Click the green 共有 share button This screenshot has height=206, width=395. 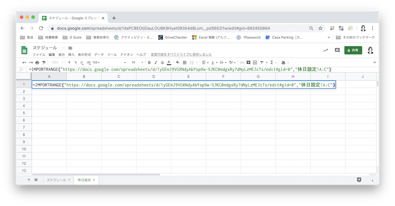click(x=353, y=50)
